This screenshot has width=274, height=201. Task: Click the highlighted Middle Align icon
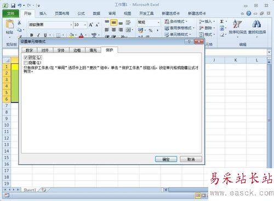coord(113,22)
